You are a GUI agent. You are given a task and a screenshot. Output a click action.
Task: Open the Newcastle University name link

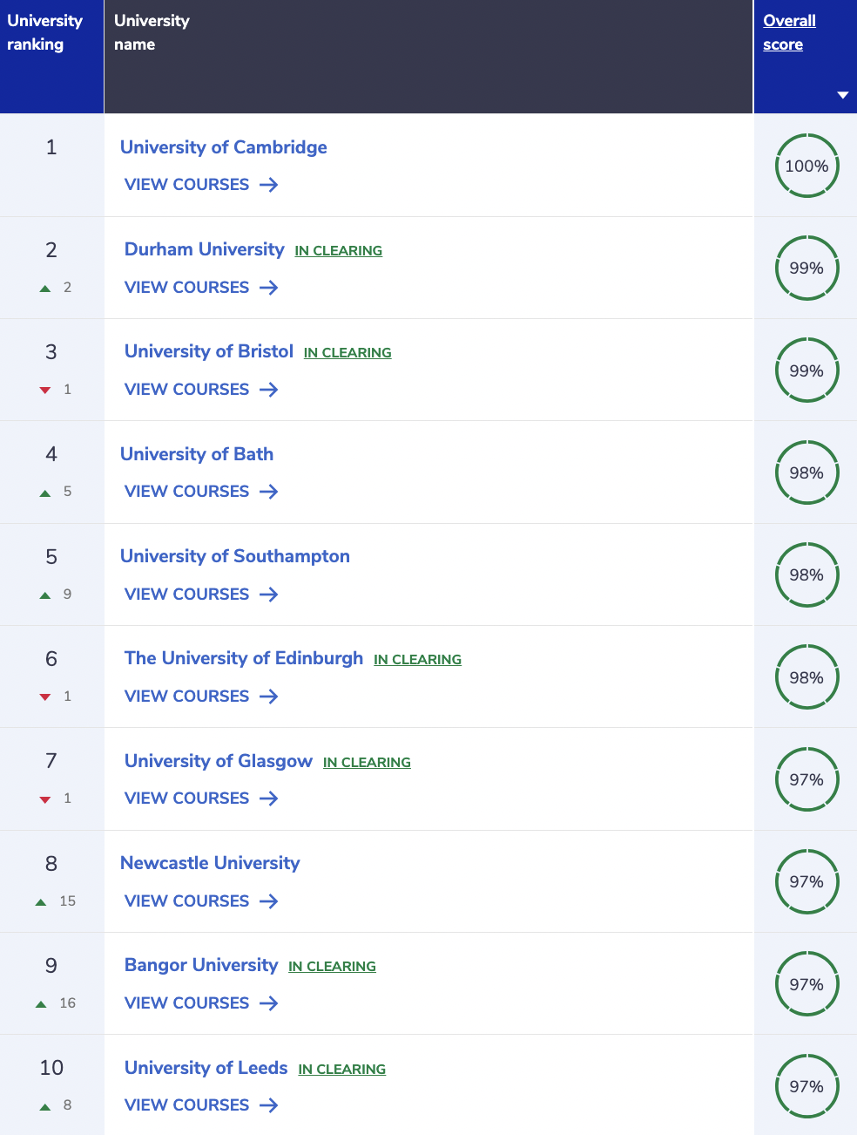pyautogui.click(x=210, y=863)
